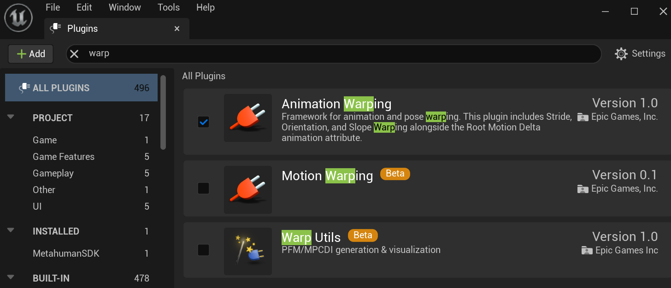This screenshot has height=288, width=671.
Task: Enable the Warp Utils plugin checkbox
Action: [x=203, y=250]
